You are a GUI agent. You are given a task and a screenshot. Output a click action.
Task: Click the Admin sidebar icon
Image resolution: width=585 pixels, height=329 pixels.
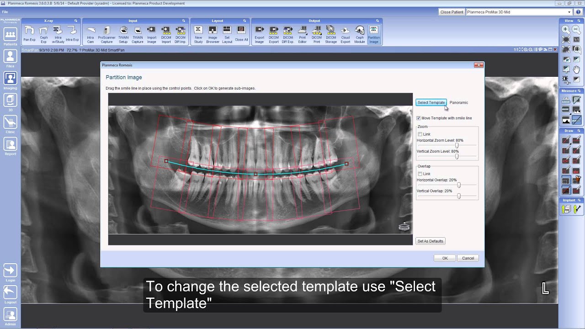[10, 316]
